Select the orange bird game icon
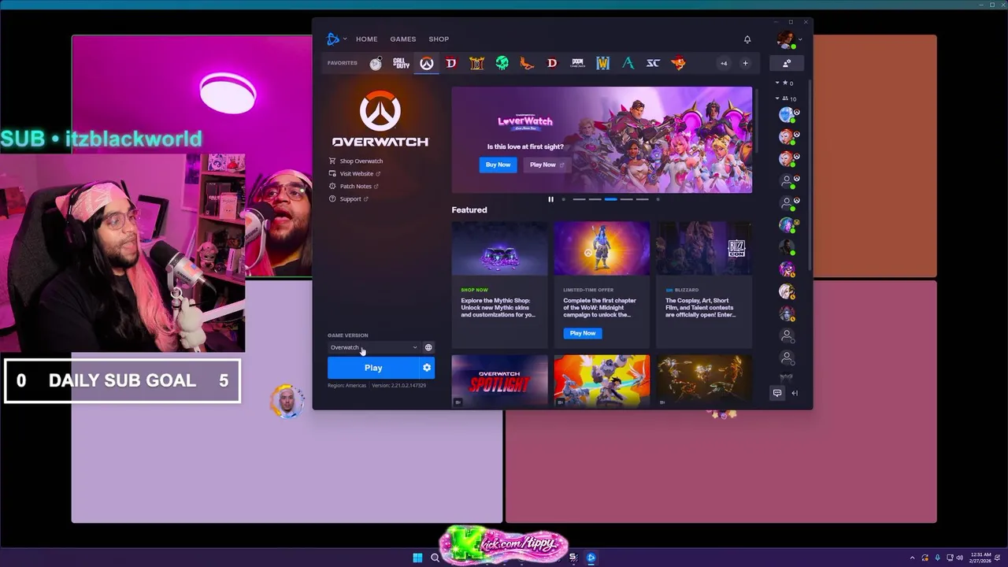This screenshot has height=567, width=1008. [x=527, y=63]
